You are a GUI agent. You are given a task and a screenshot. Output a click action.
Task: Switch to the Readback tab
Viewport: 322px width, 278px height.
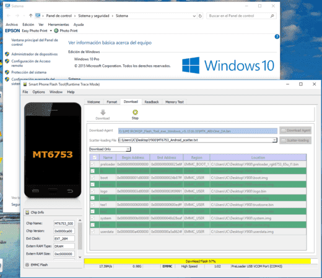coord(152,102)
